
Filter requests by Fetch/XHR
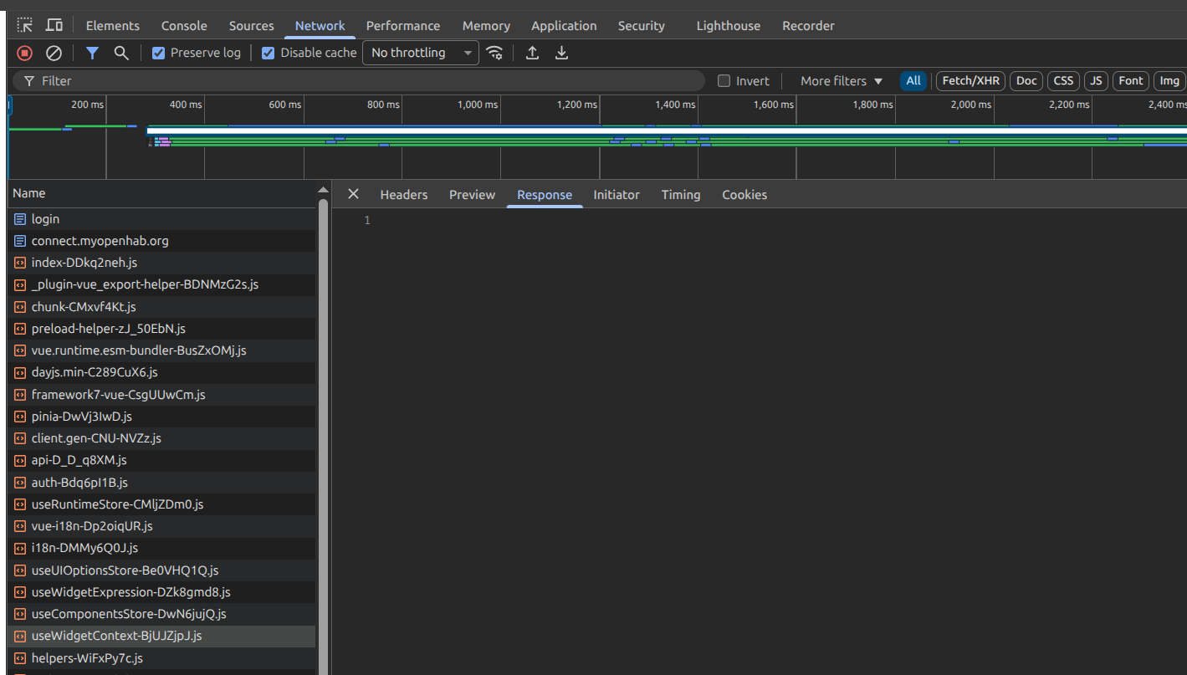[971, 81]
